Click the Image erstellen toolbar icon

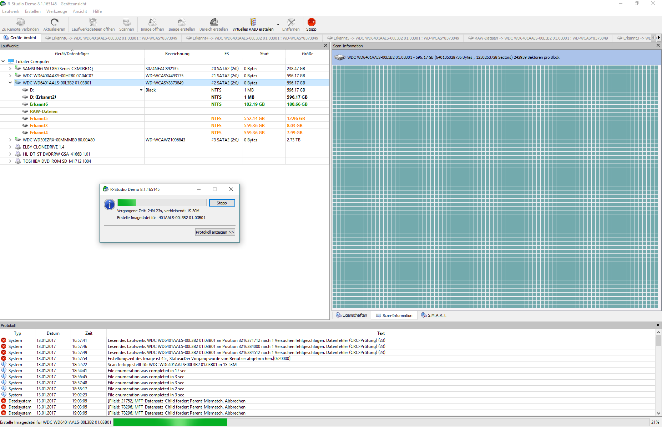point(182,22)
